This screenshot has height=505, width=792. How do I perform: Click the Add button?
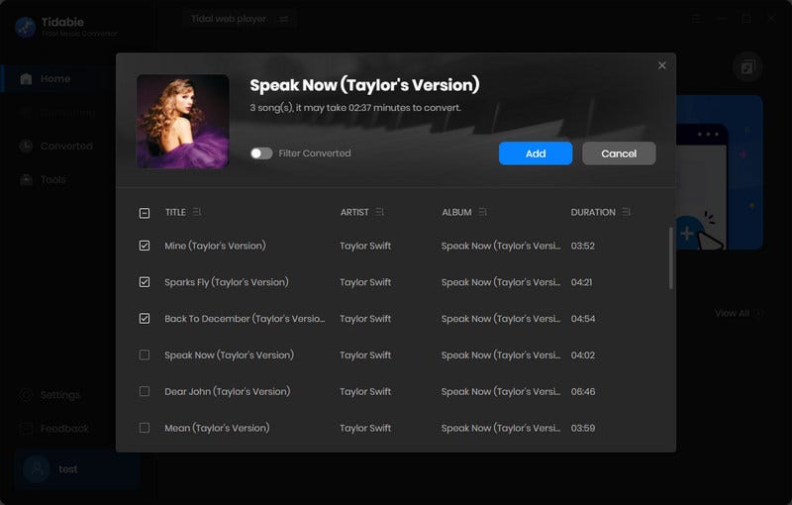[x=536, y=153]
